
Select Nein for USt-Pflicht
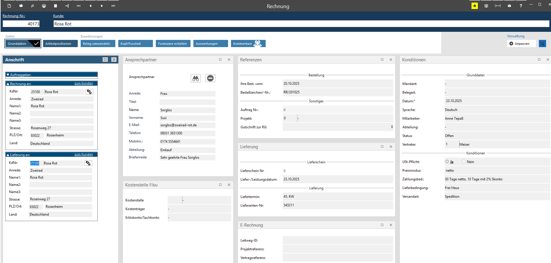[464, 162]
